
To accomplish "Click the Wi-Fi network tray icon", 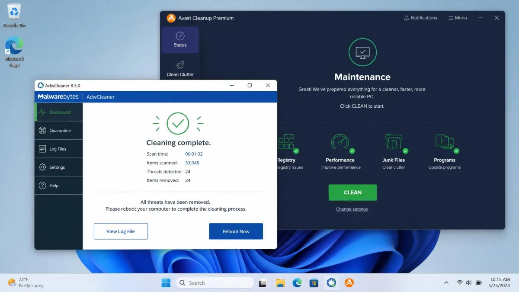I will coord(459,283).
